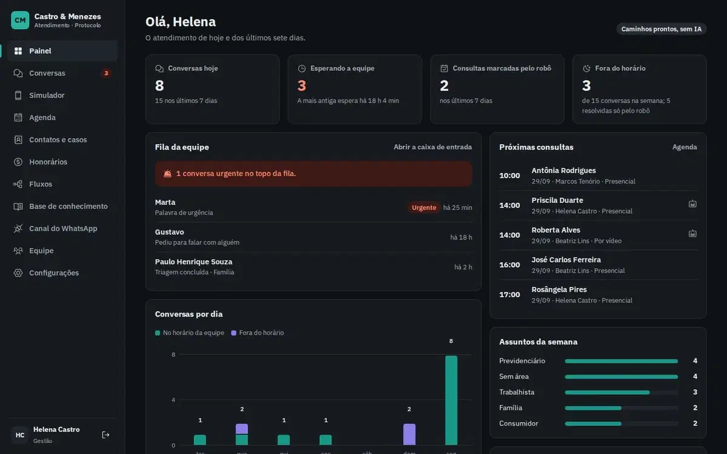
Task: Click the red 3 badge on Conversas
Action: [x=106, y=73]
